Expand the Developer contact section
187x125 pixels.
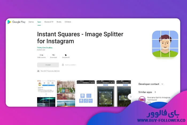pyautogui.click(x=151, y=84)
